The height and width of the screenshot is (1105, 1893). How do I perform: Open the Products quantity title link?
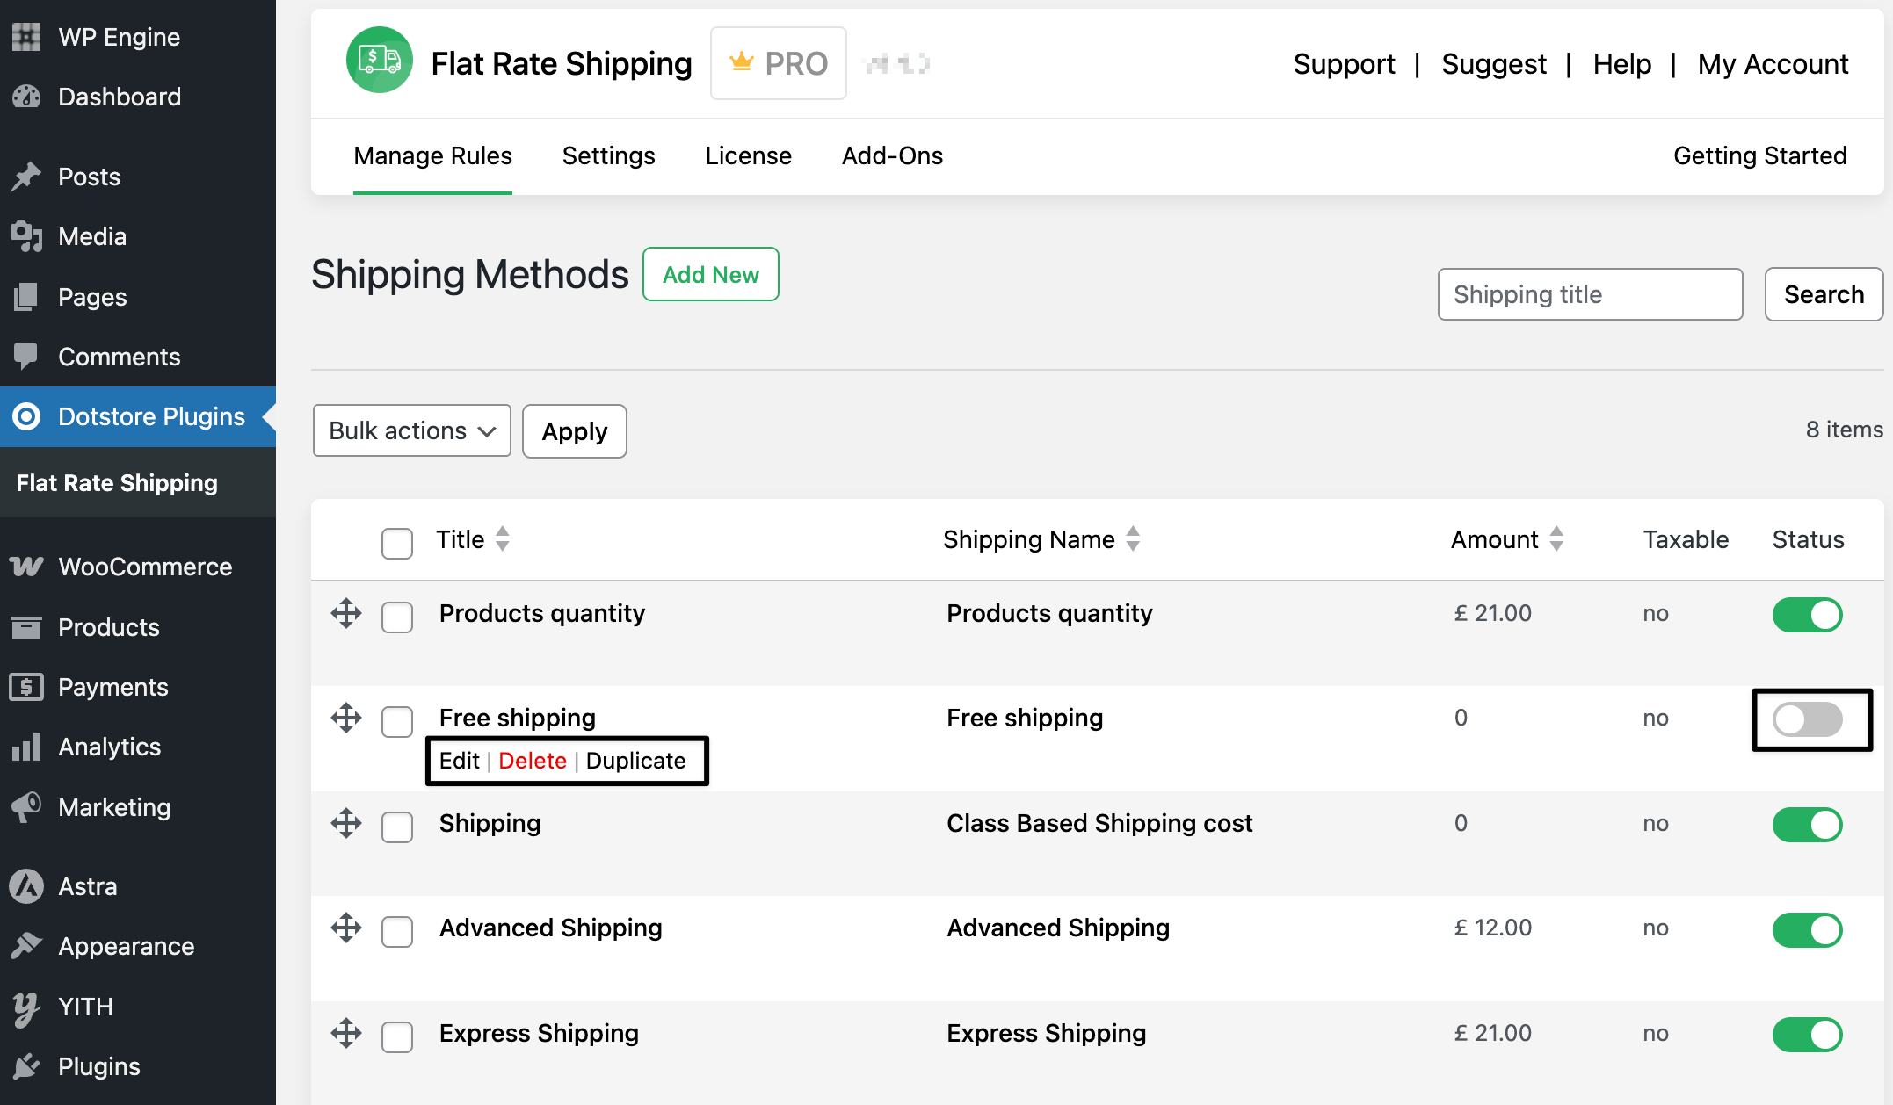[x=541, y=613]
